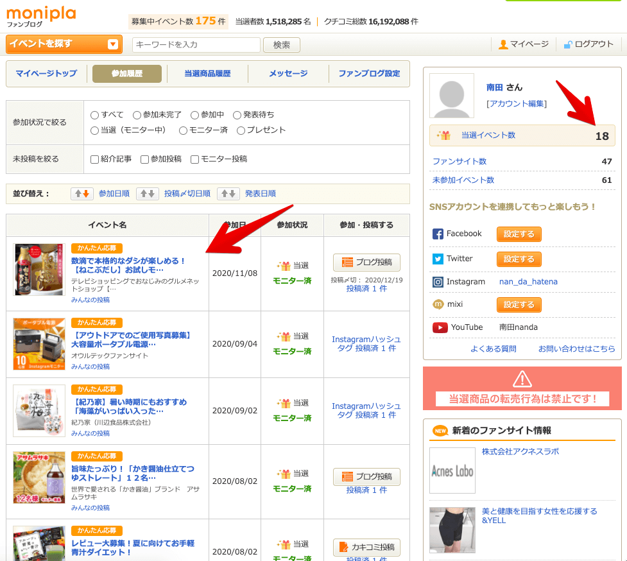
Task: Switch to the マイページトップ tab
Action: coord(46,74)
